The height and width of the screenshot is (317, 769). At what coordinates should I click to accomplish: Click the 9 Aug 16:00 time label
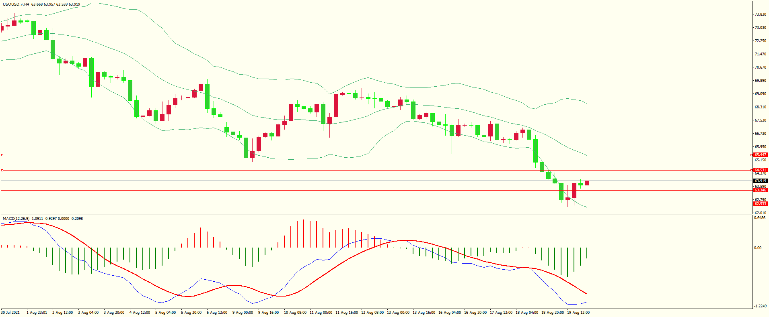pos(268,313)
